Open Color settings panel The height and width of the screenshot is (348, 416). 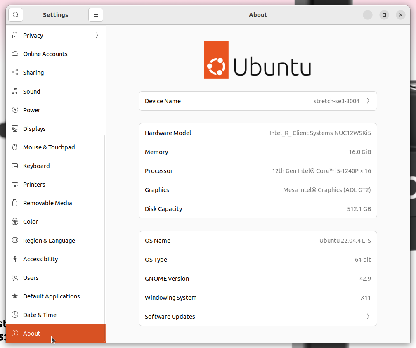tap(56, 222)
